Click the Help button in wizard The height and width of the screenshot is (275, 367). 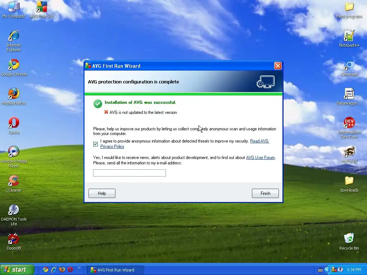(102, 193)
